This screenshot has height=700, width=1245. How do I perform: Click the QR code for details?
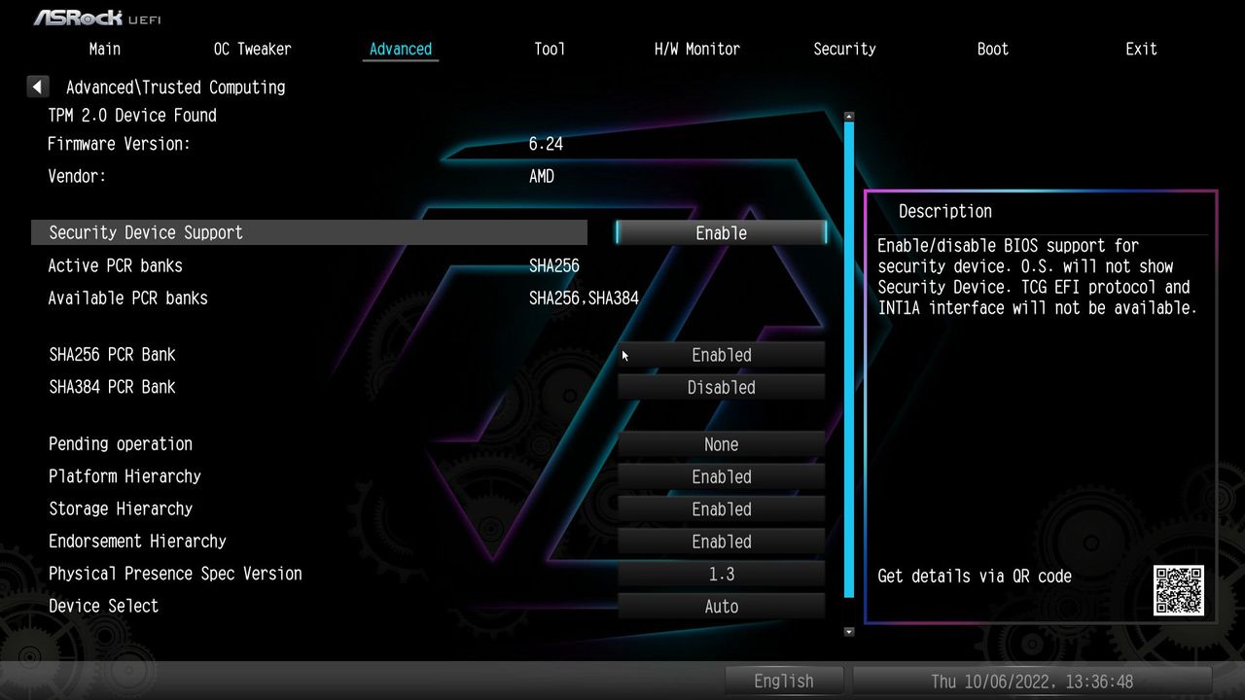pos(1179,590)
